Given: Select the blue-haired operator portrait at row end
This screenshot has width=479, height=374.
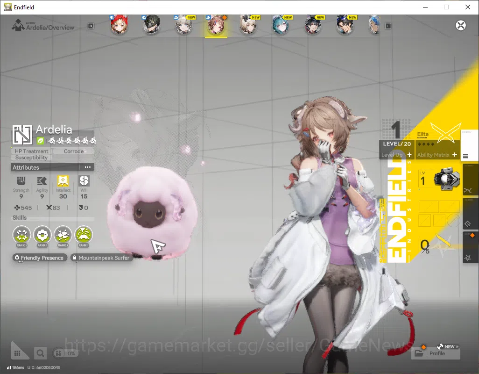Looking at the screenshot, I should click(x=375, y=25).
